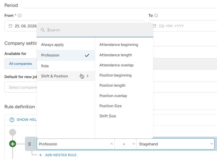Click the search magnifier icon

tap(43, 30)
